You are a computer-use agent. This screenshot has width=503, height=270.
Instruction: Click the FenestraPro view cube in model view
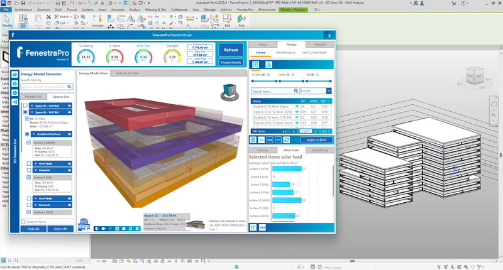(x=229, y=92)
